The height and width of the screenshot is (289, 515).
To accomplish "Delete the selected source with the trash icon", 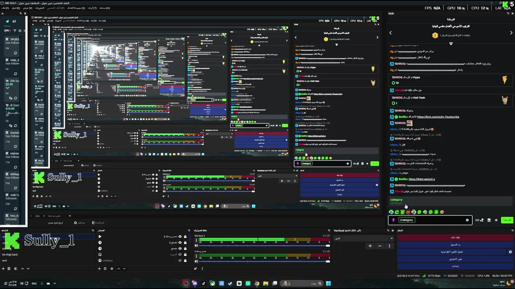I will [105, 269].
